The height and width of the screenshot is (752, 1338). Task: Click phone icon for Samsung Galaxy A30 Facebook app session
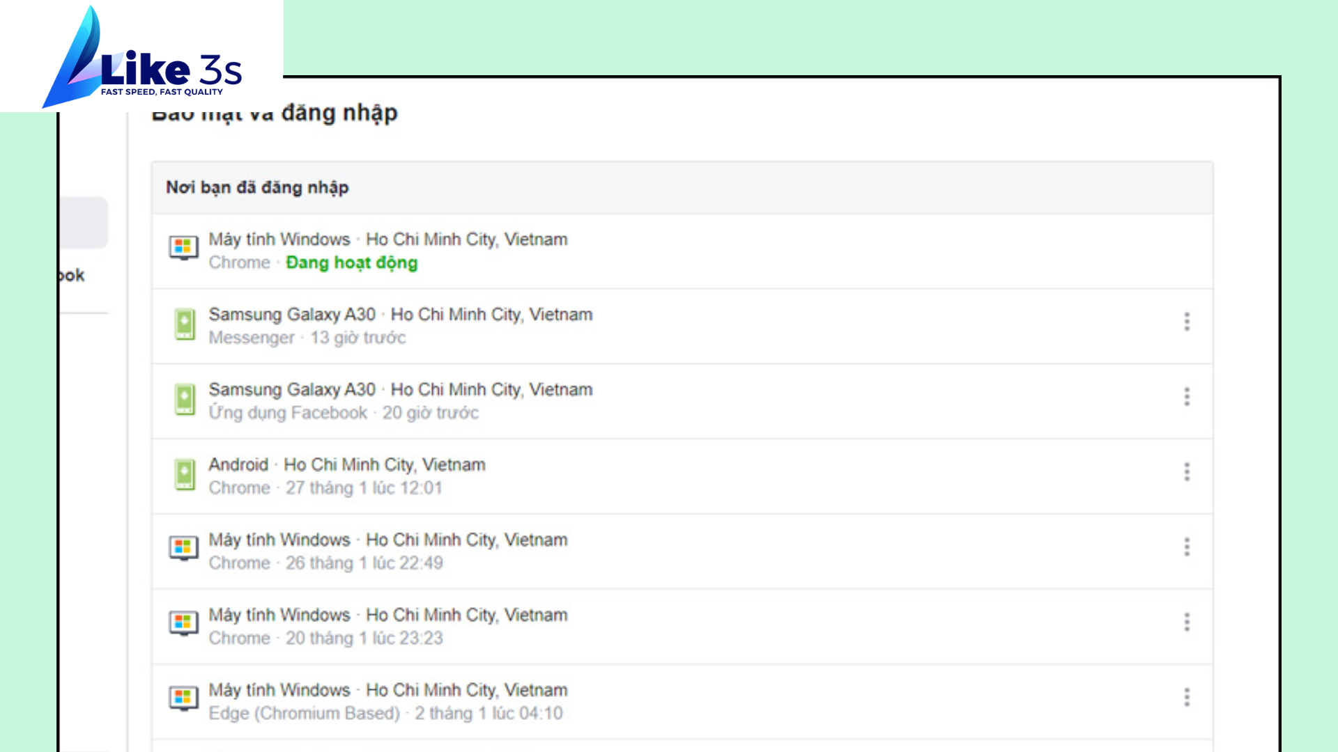185,400
